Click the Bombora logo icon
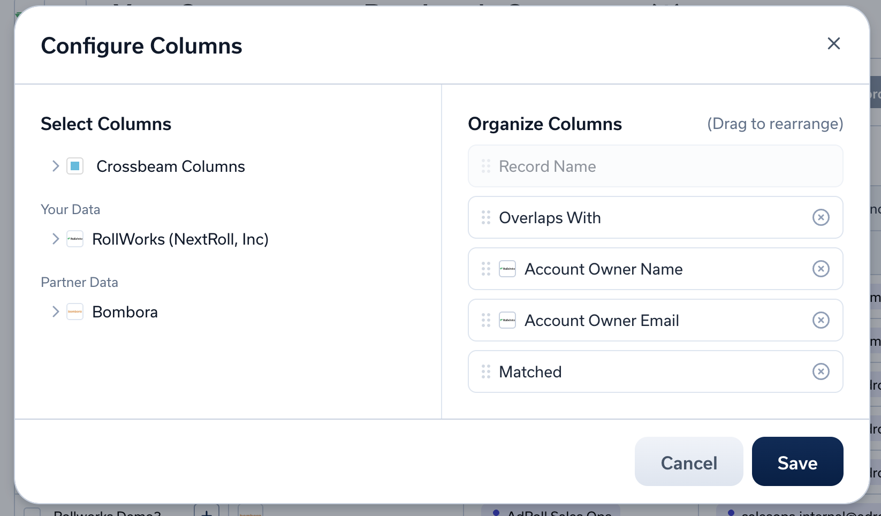Viewport: 881px width, 516px height. click(75, 312)
